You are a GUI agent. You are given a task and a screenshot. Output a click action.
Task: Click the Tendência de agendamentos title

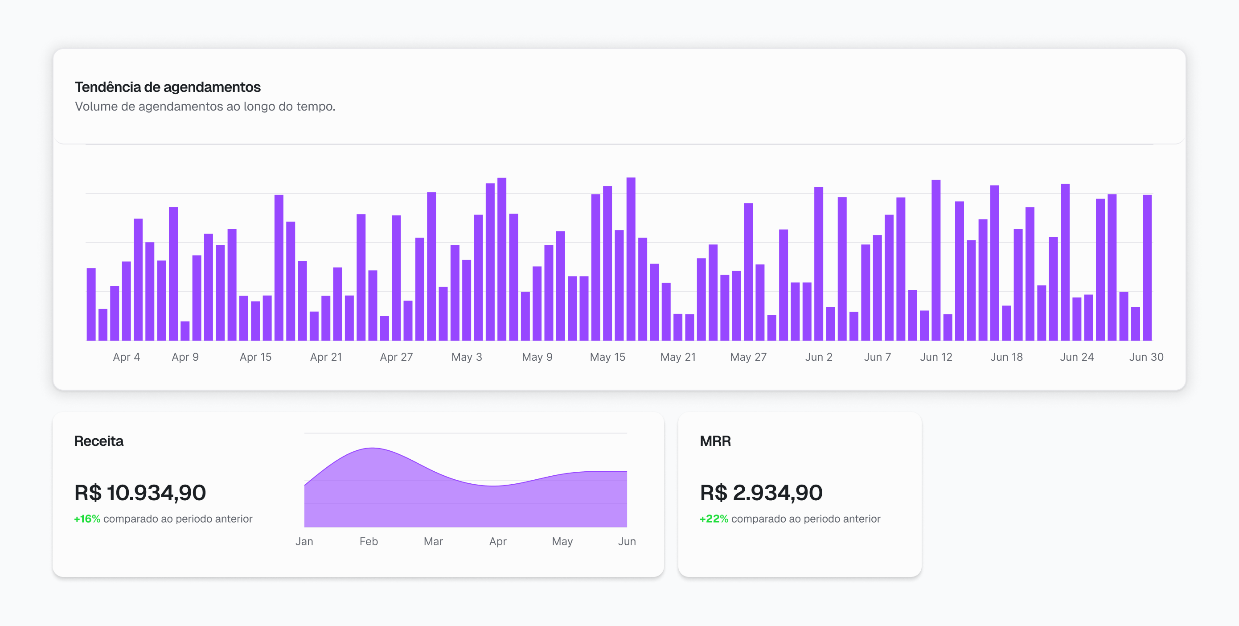coord(168,87)
